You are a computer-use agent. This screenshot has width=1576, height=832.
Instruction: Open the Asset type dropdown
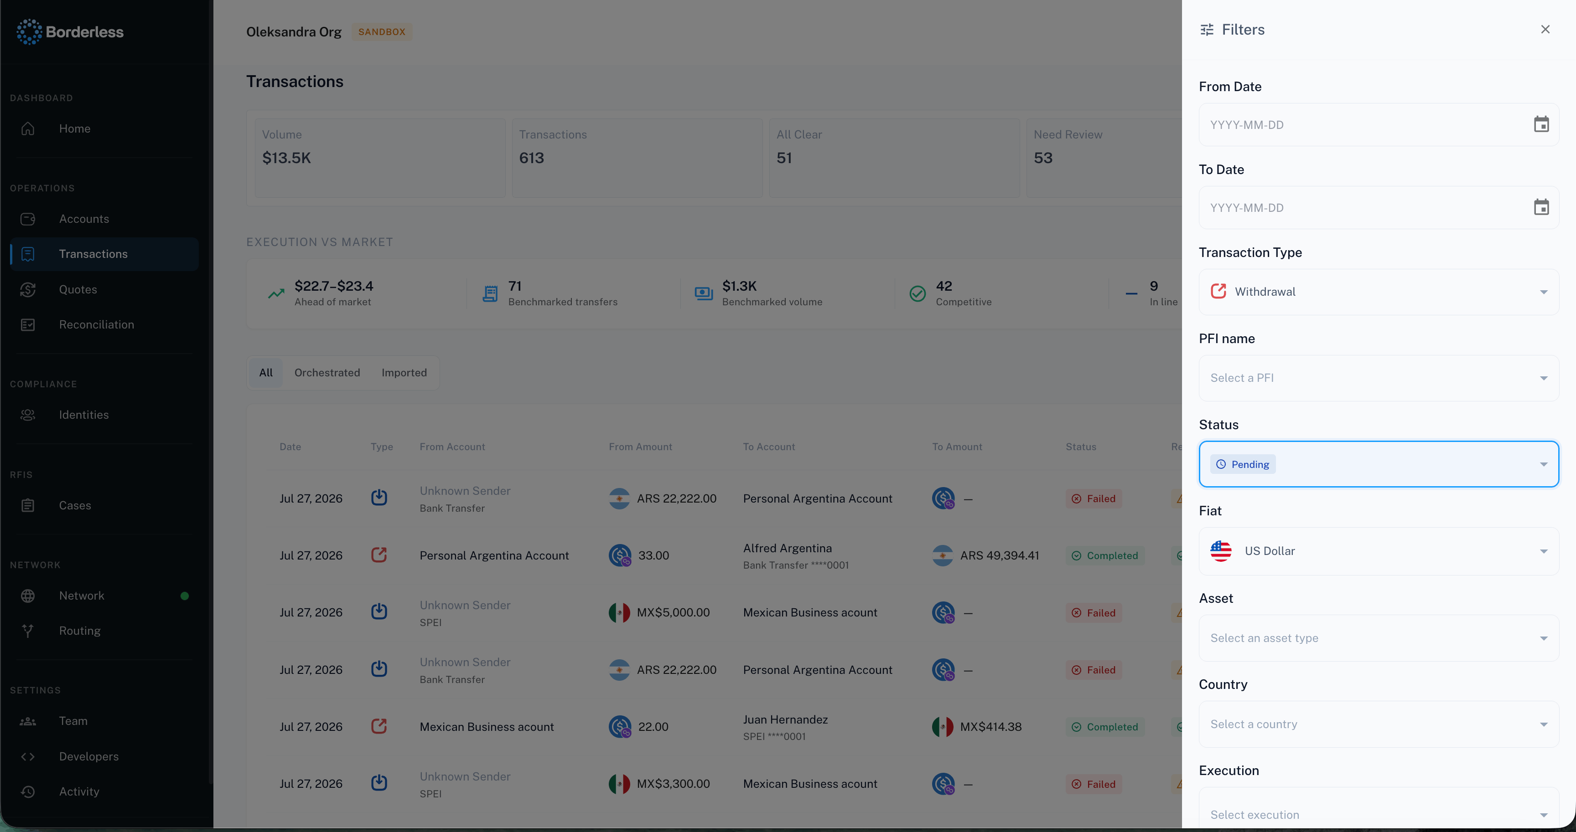(x=1379, y=638)
